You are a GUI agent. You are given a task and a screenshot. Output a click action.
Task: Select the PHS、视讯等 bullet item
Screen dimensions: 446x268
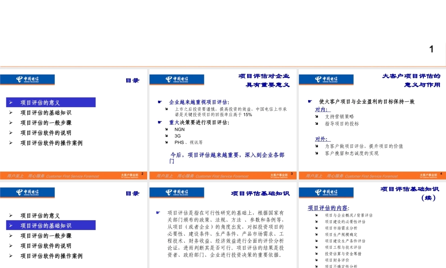(x=189, y=142)
